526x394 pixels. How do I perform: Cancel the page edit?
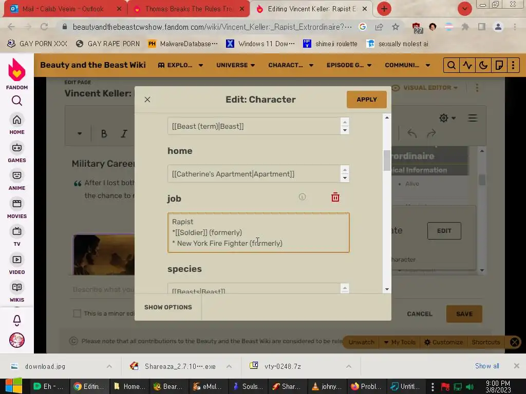(419, 314)
